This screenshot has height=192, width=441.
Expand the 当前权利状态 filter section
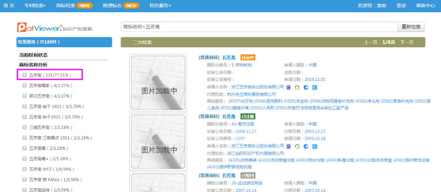[33, 55]
